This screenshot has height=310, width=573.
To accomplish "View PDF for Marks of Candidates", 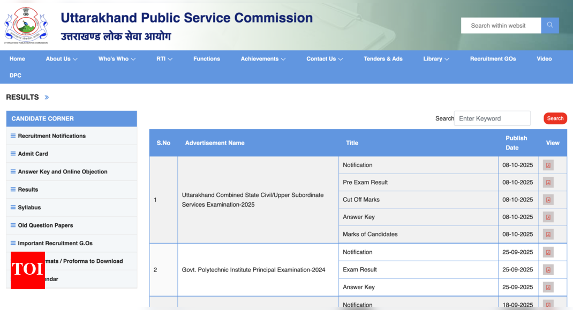I will (x=548, y=235).
